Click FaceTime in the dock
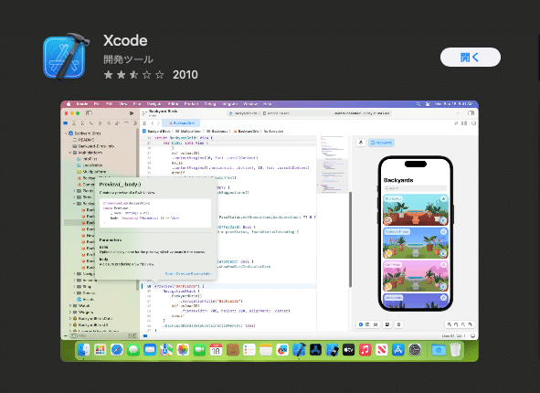 pyautogui.click(x=199, y=350)
